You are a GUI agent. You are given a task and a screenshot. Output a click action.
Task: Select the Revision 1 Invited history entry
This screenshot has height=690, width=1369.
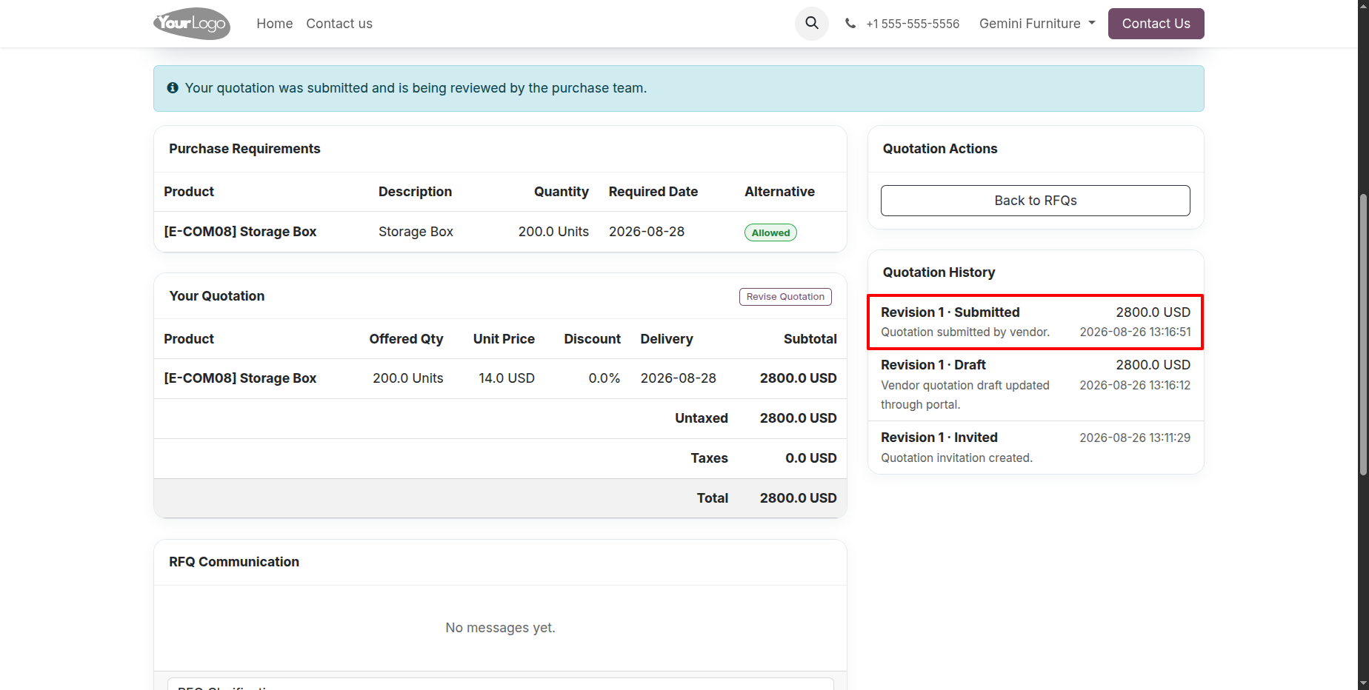[1036, 448]
